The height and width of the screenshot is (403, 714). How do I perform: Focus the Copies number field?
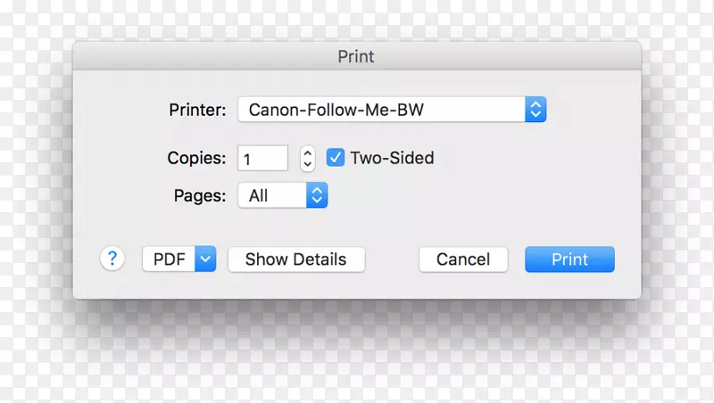(x=262, y=159)
